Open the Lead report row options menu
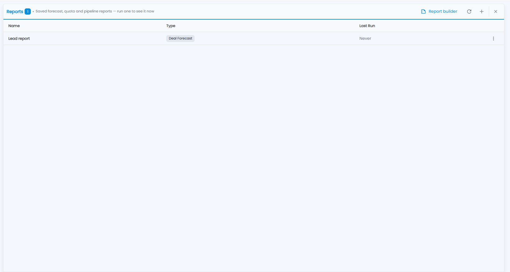Screen dimensions: 510x272 coord(493,39)
